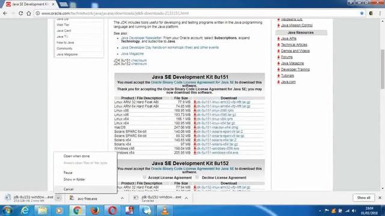This screenshot has width=385, height=216.
Task: Reload the Oracle page
Action: (x=20, y=13)
